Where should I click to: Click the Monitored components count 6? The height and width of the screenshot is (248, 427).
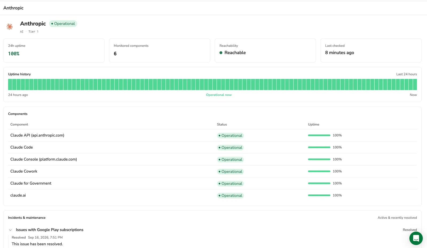tap(115, 54)
